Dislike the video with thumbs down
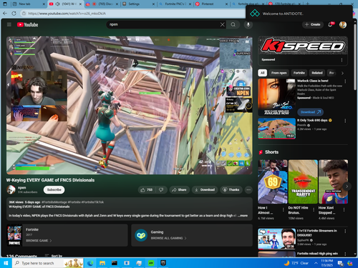The image size is (358, 268). click(161, 189)
